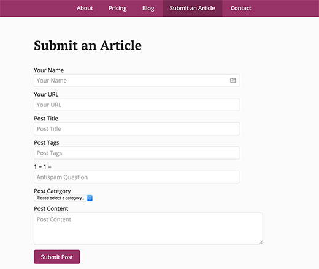Click inside the Post Content textarea
Image resolution: width=319 pixels, height=269 pixels.
click(148, 229)
